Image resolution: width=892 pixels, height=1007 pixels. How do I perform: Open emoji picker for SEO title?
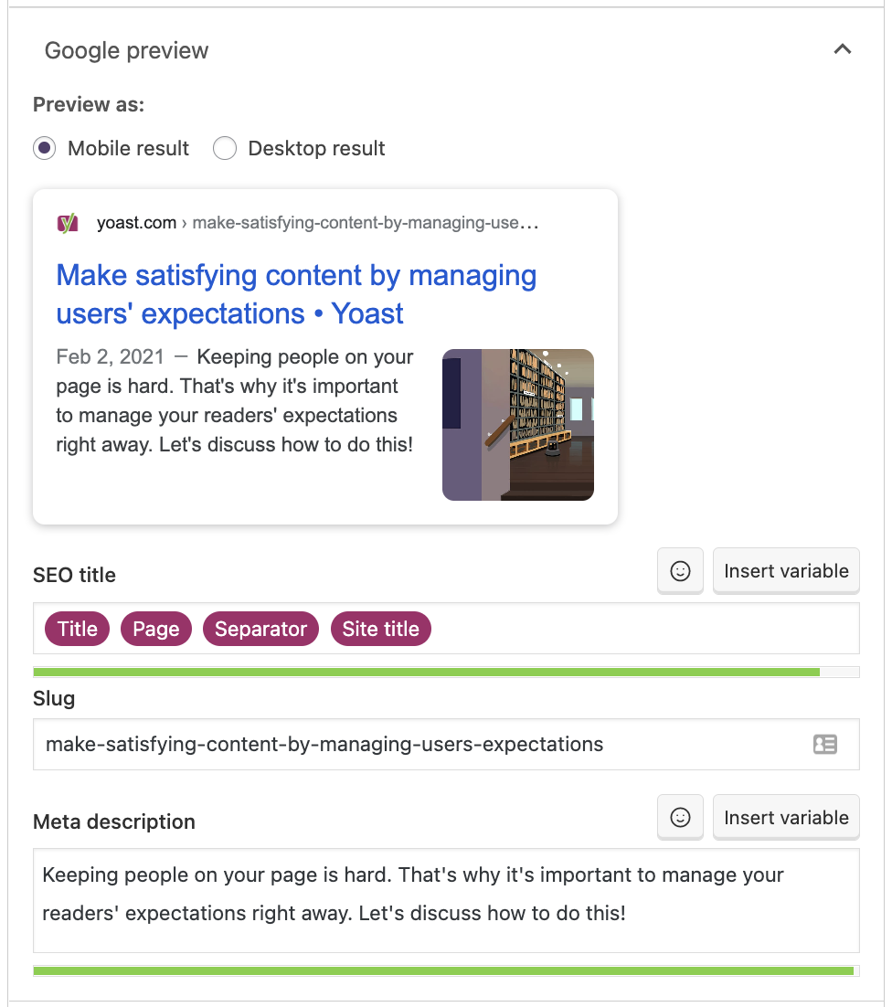(x=680, y=571)
